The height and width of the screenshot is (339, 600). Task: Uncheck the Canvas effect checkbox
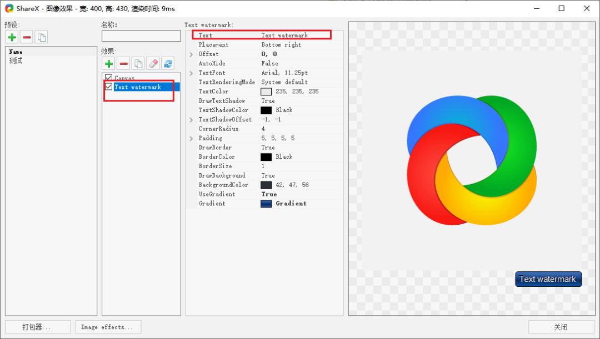[x=109, y=78]
